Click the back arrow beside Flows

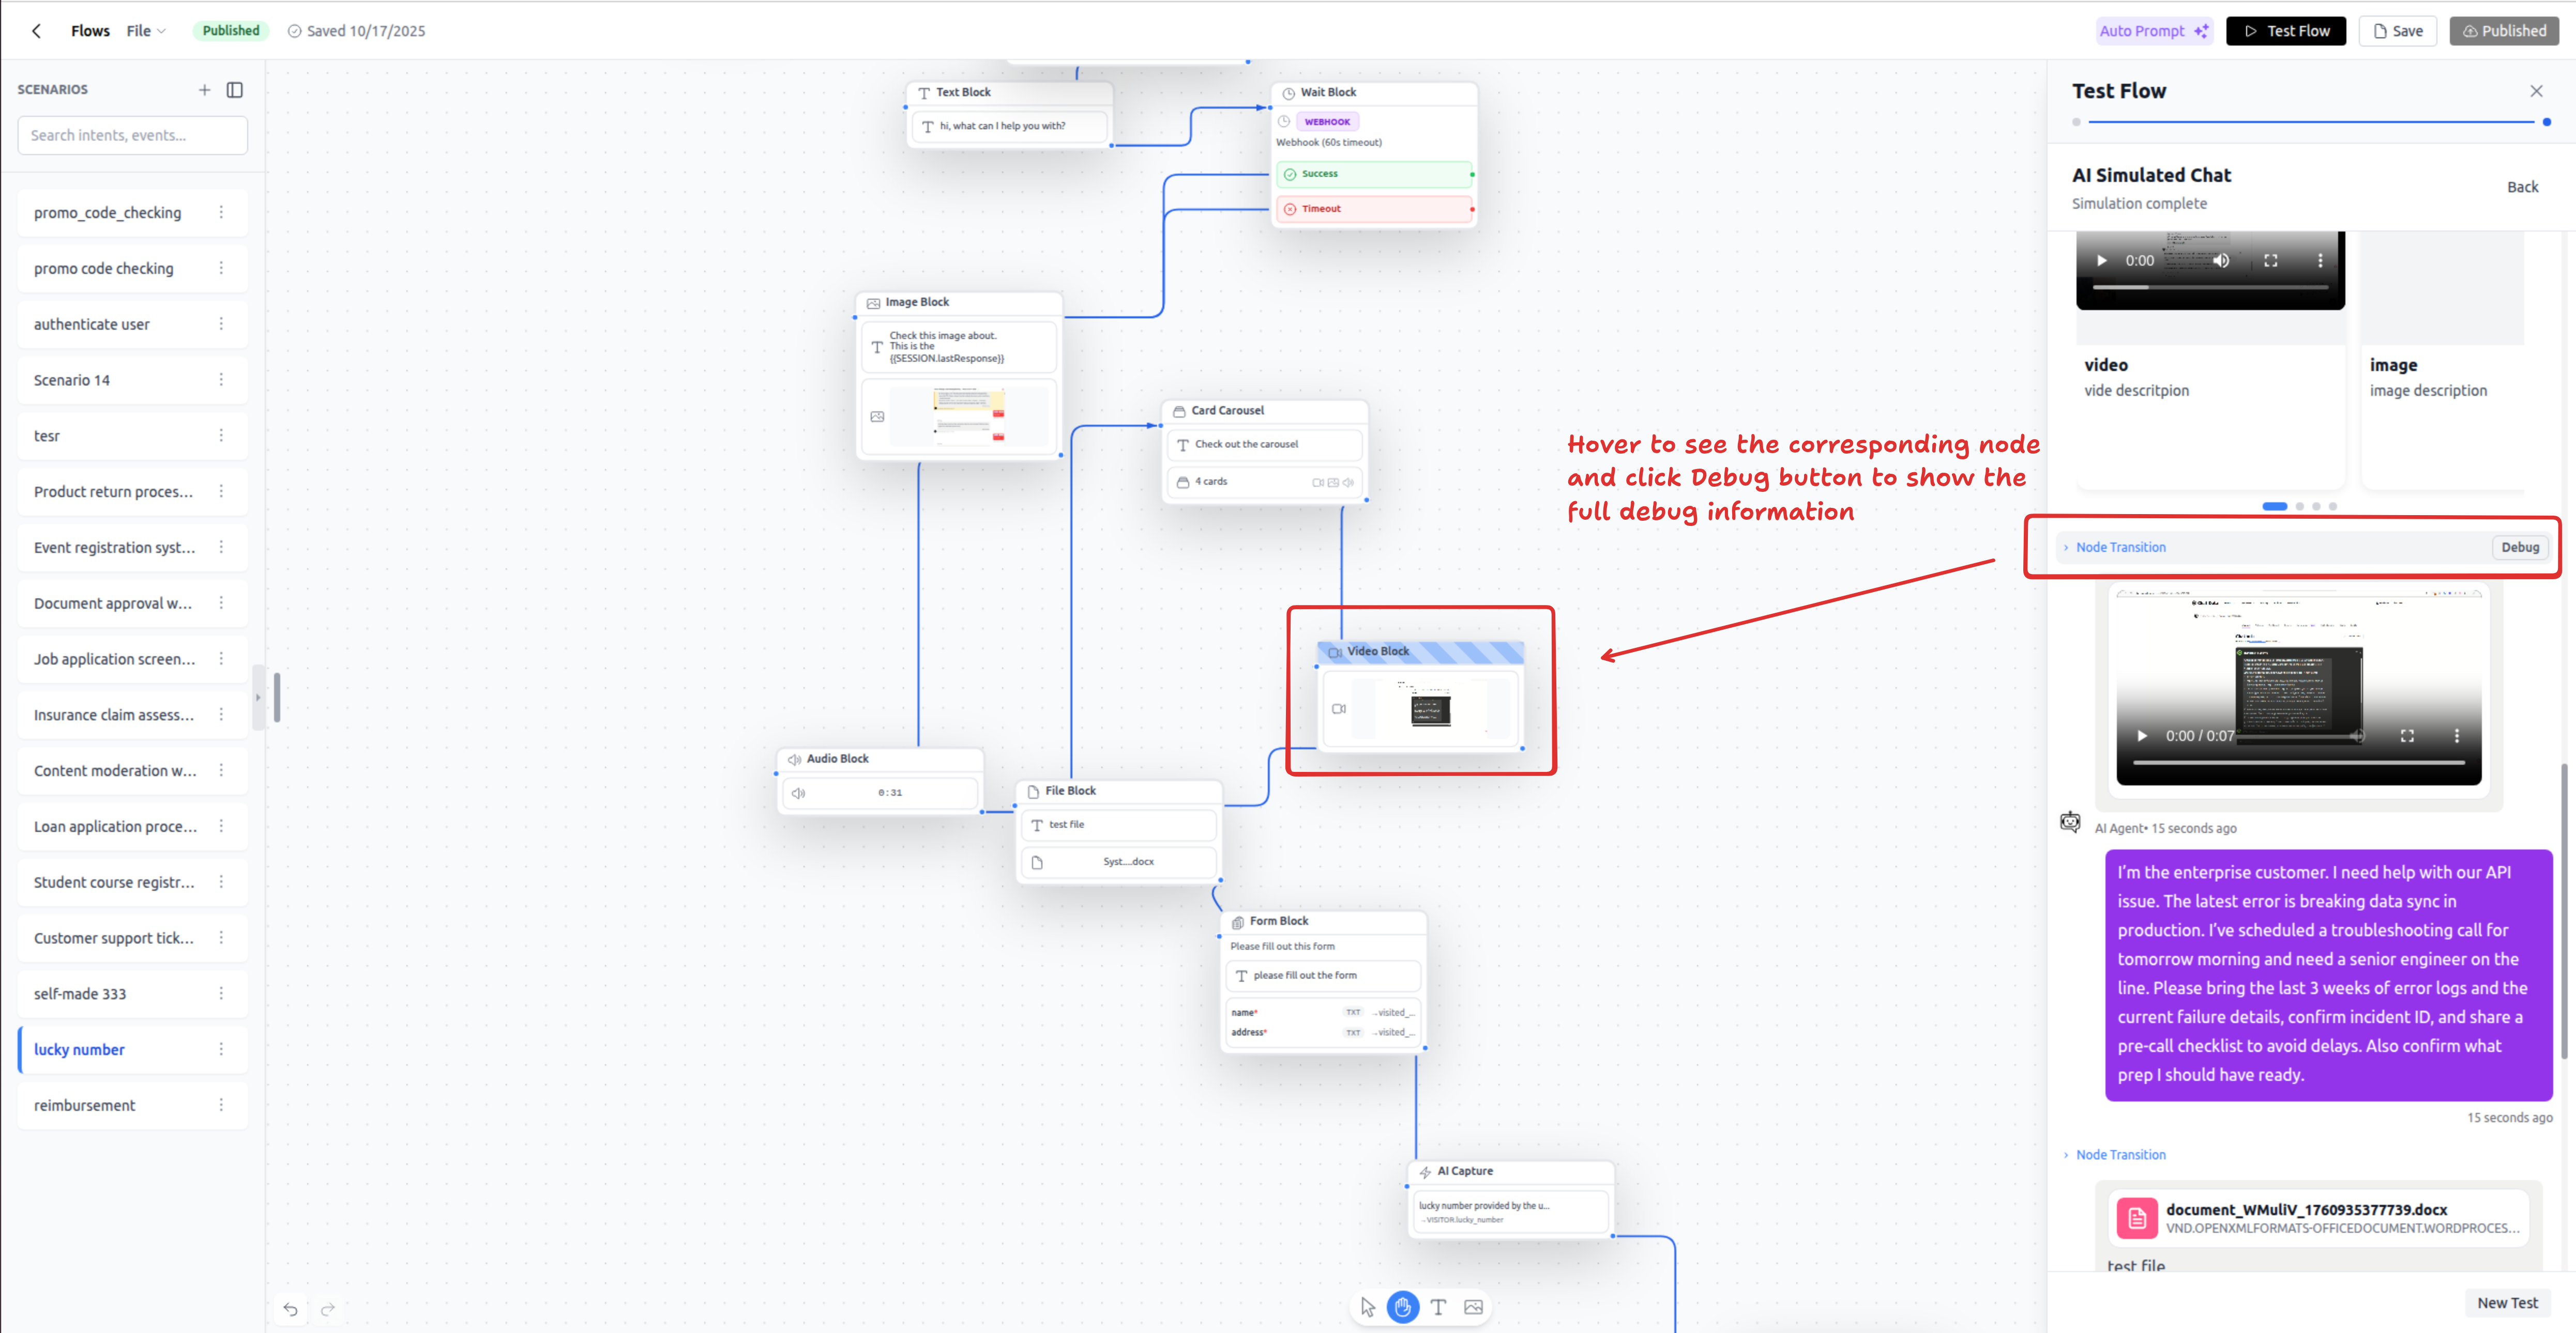[x=37, y=31]
